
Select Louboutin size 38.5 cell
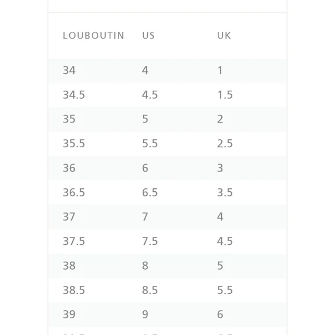pyautogui.click(x=74, y=290)
